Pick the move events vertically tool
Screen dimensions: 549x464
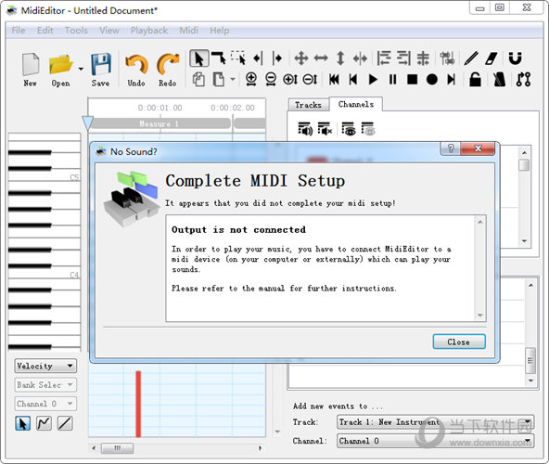(340, 58)
